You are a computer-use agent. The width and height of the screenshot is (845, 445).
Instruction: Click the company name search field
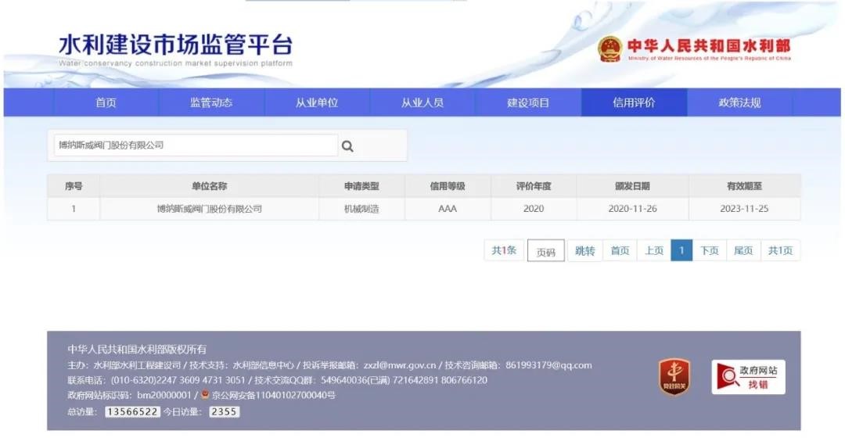click(x=196, y=145)
